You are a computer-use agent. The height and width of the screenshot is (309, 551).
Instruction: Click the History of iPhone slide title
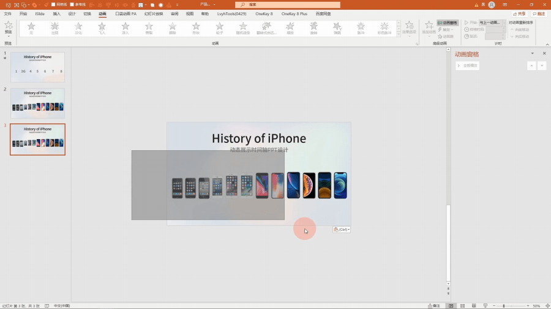259,139
